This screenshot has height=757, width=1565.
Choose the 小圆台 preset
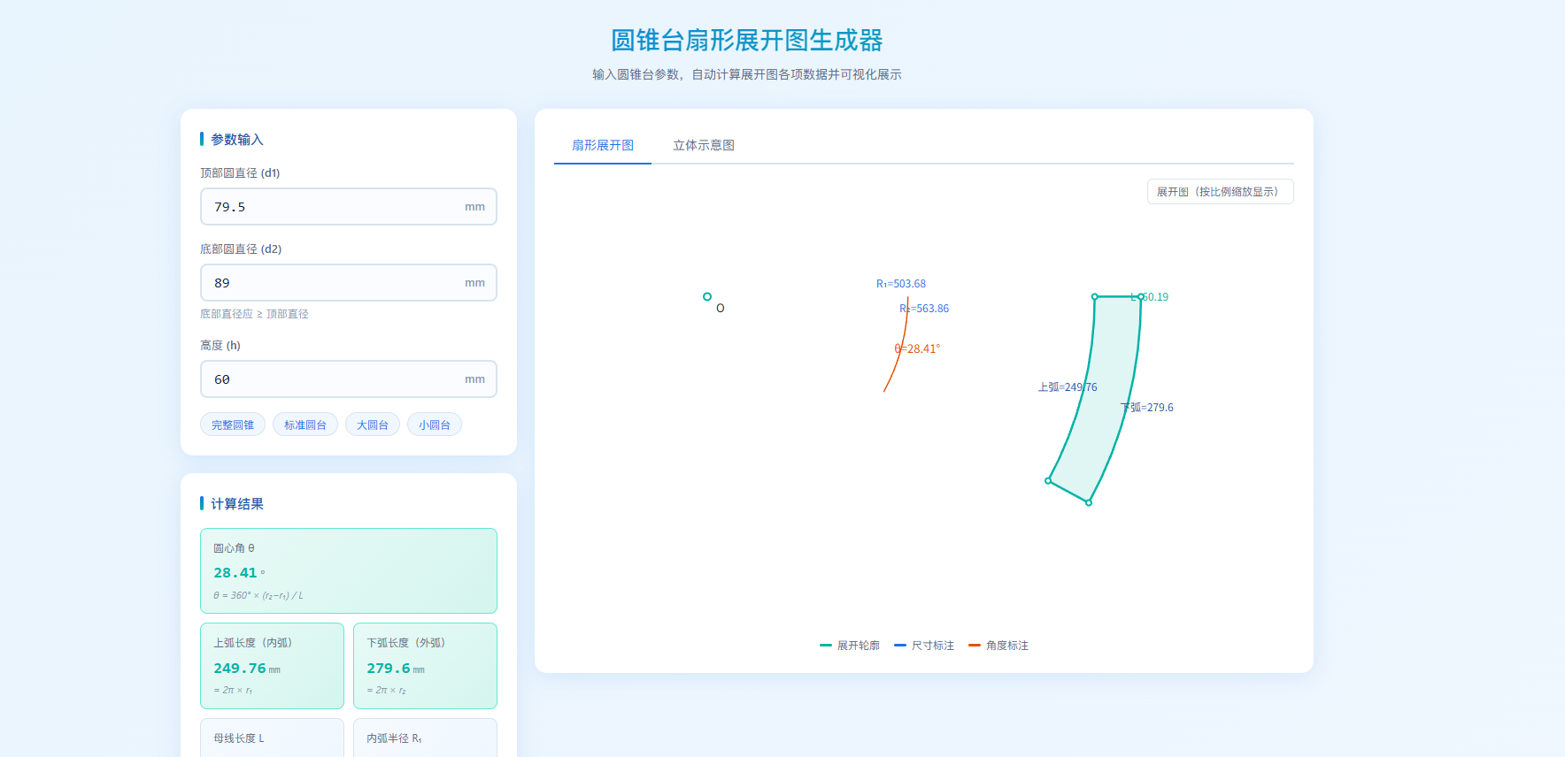point(435,424)
